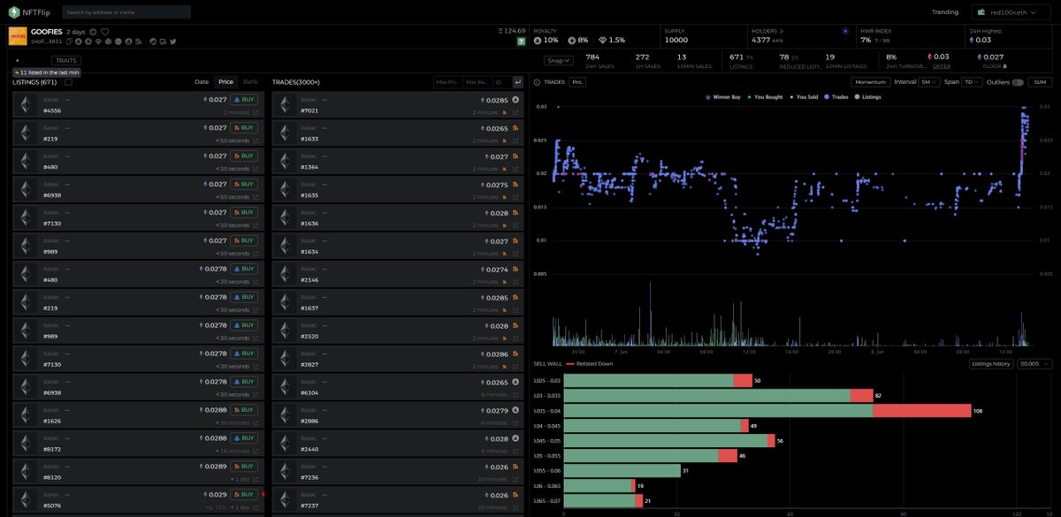1061x517 pixels.
Task: Go to the Trending page
Action: (x=945, y=12)
